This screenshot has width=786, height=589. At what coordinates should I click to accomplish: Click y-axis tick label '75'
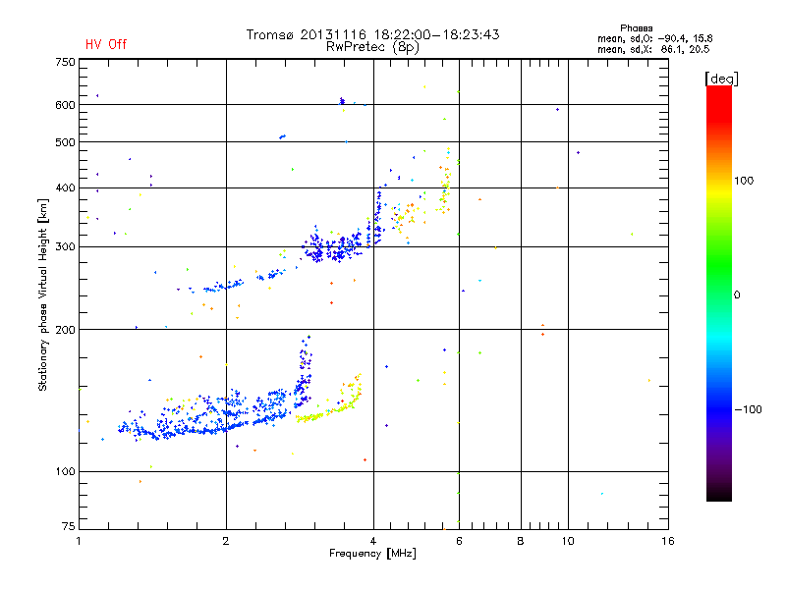69,526
